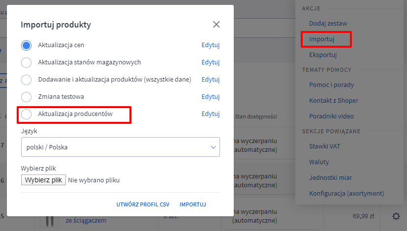Pick the Zmiana testowa radio button

coord(26,97)
